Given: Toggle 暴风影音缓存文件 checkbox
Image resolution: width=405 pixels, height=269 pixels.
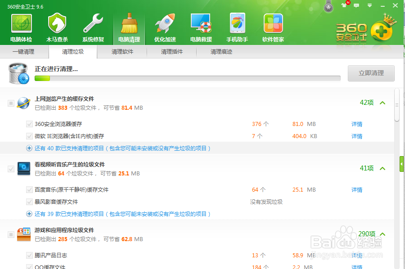Looking at the screenshot, I should click(x=29, y=202).
